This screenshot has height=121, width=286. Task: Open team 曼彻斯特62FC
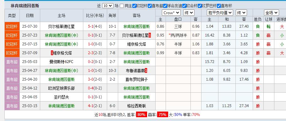[62, 62]
